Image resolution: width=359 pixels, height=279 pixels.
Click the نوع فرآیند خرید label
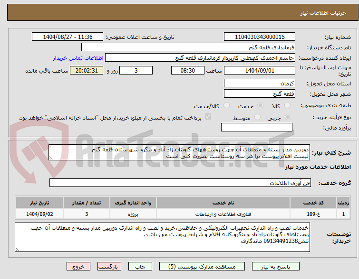(332, 117)
